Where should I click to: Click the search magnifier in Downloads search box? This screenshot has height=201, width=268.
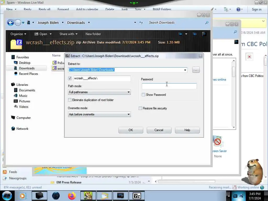coord(207,23)
